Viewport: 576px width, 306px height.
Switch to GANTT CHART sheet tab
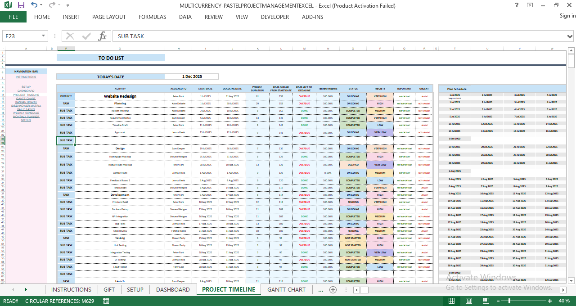tap(286, 289)
